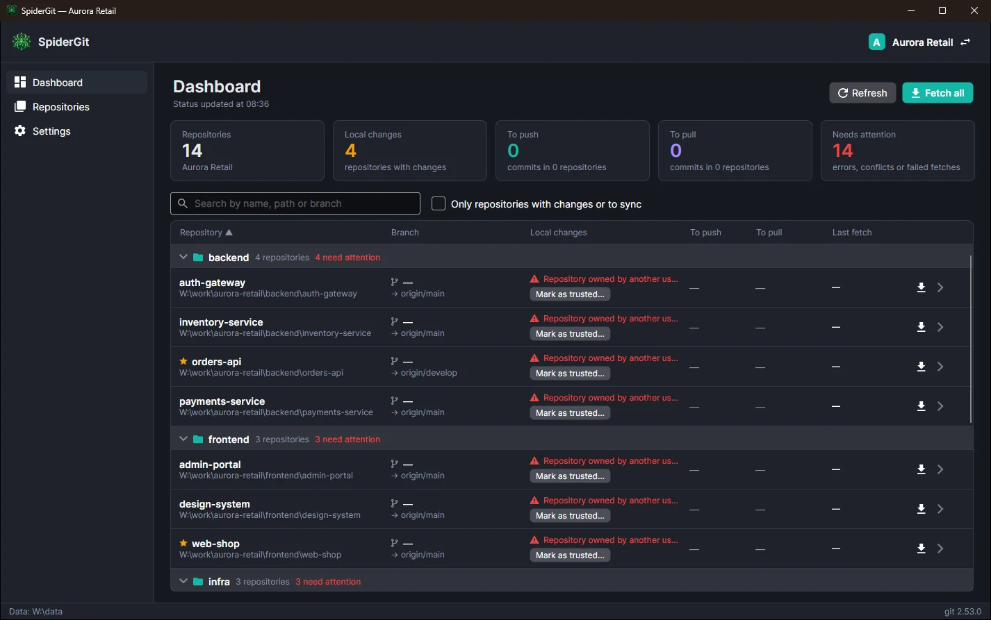The width and height of the screenshot is (991, 620).
Task: Click the SpiderGit spider logo
Action: tap(22, 42)
